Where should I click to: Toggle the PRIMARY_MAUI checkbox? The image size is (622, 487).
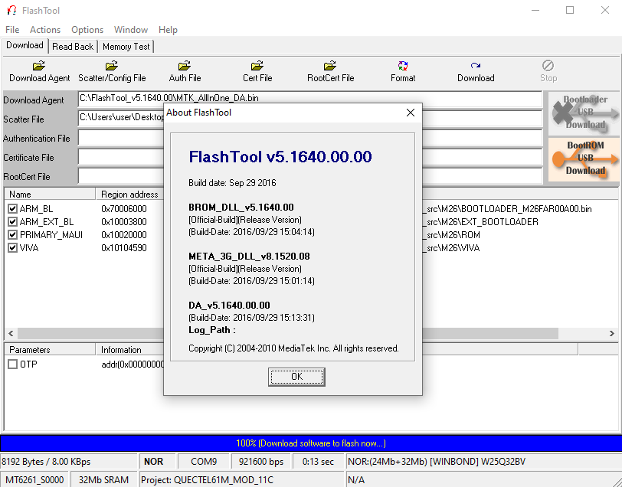click(x=12, y=235)
